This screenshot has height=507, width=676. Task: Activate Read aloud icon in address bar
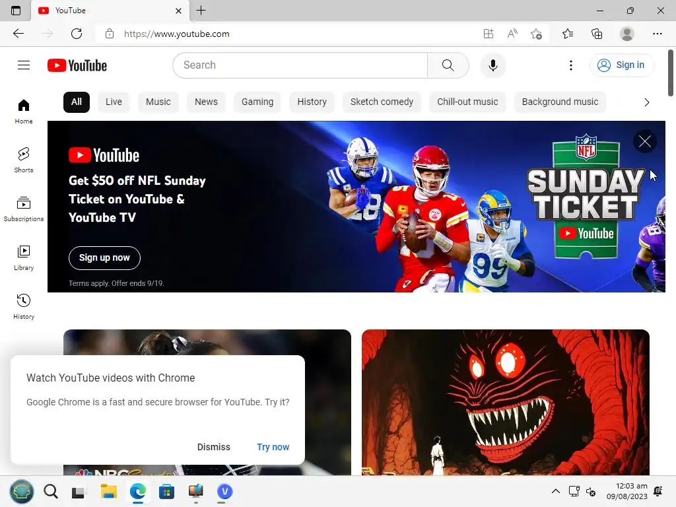point(512,34)
